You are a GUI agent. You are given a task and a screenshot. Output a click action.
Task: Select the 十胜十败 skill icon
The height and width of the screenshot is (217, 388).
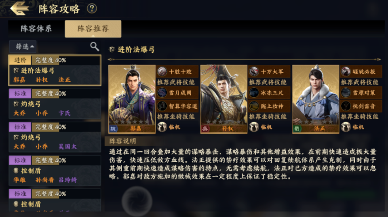pos(162,72)
